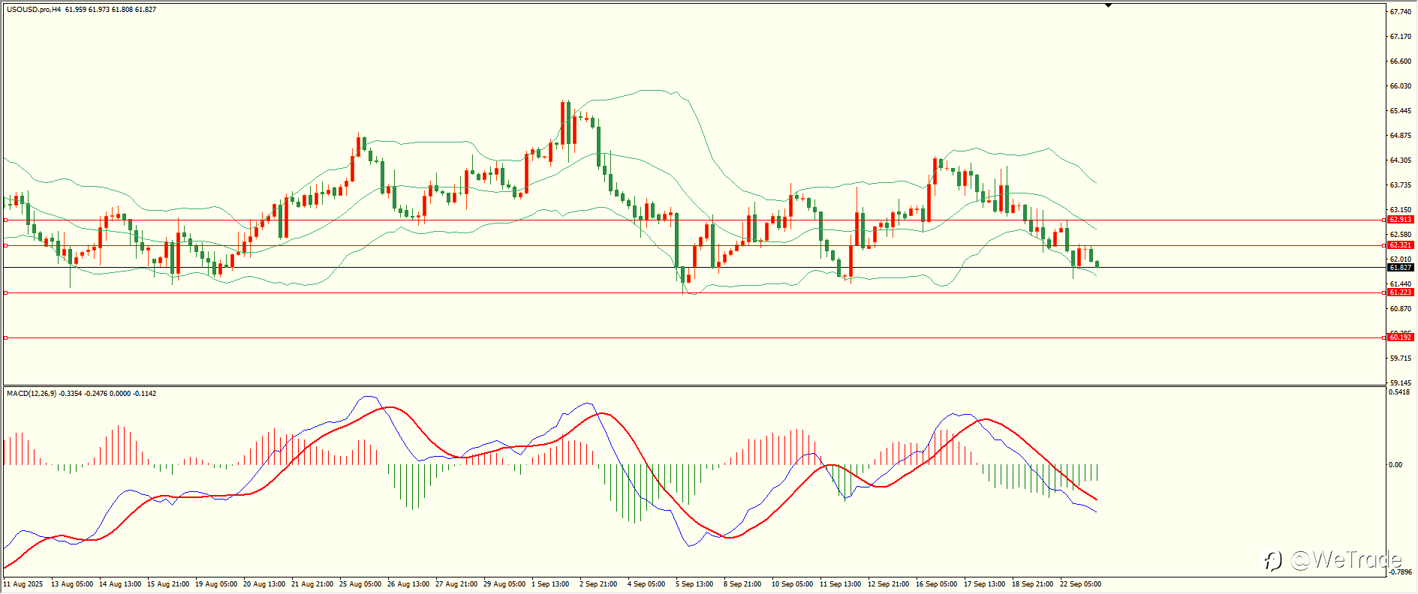The image size is (1418, 594).
Task: Click the 67.740 label on price scale
Action: point(1401,12)
